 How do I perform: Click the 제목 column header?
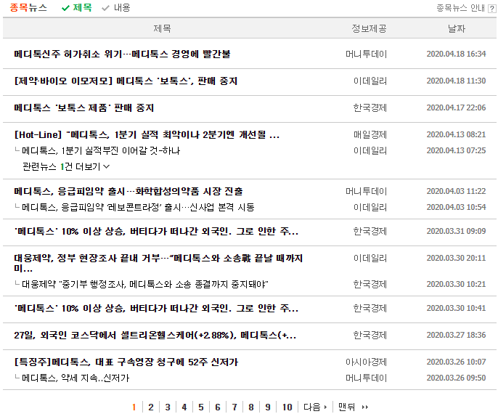(163, 28)
